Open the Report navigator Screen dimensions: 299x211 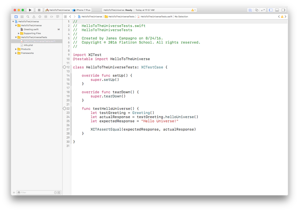(57, 17)
